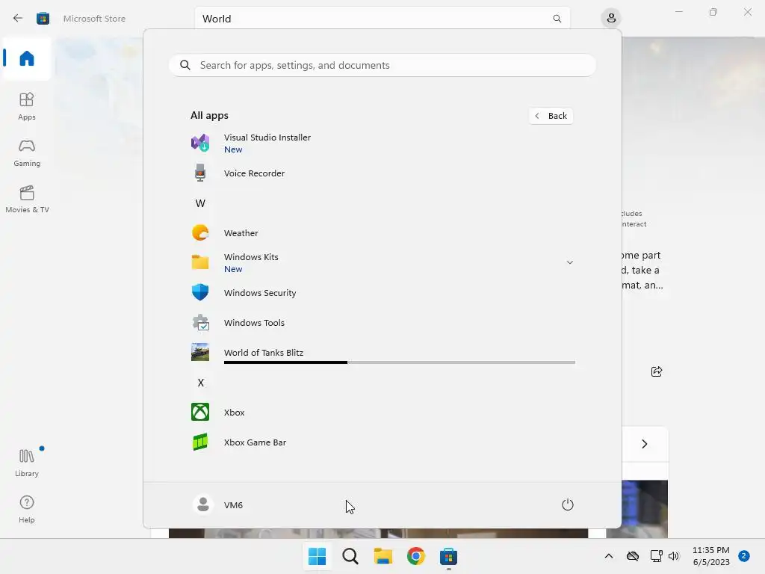765x574 pixels.
Task: Click the Back button in All apps
Action: click(x=551, y=116)
